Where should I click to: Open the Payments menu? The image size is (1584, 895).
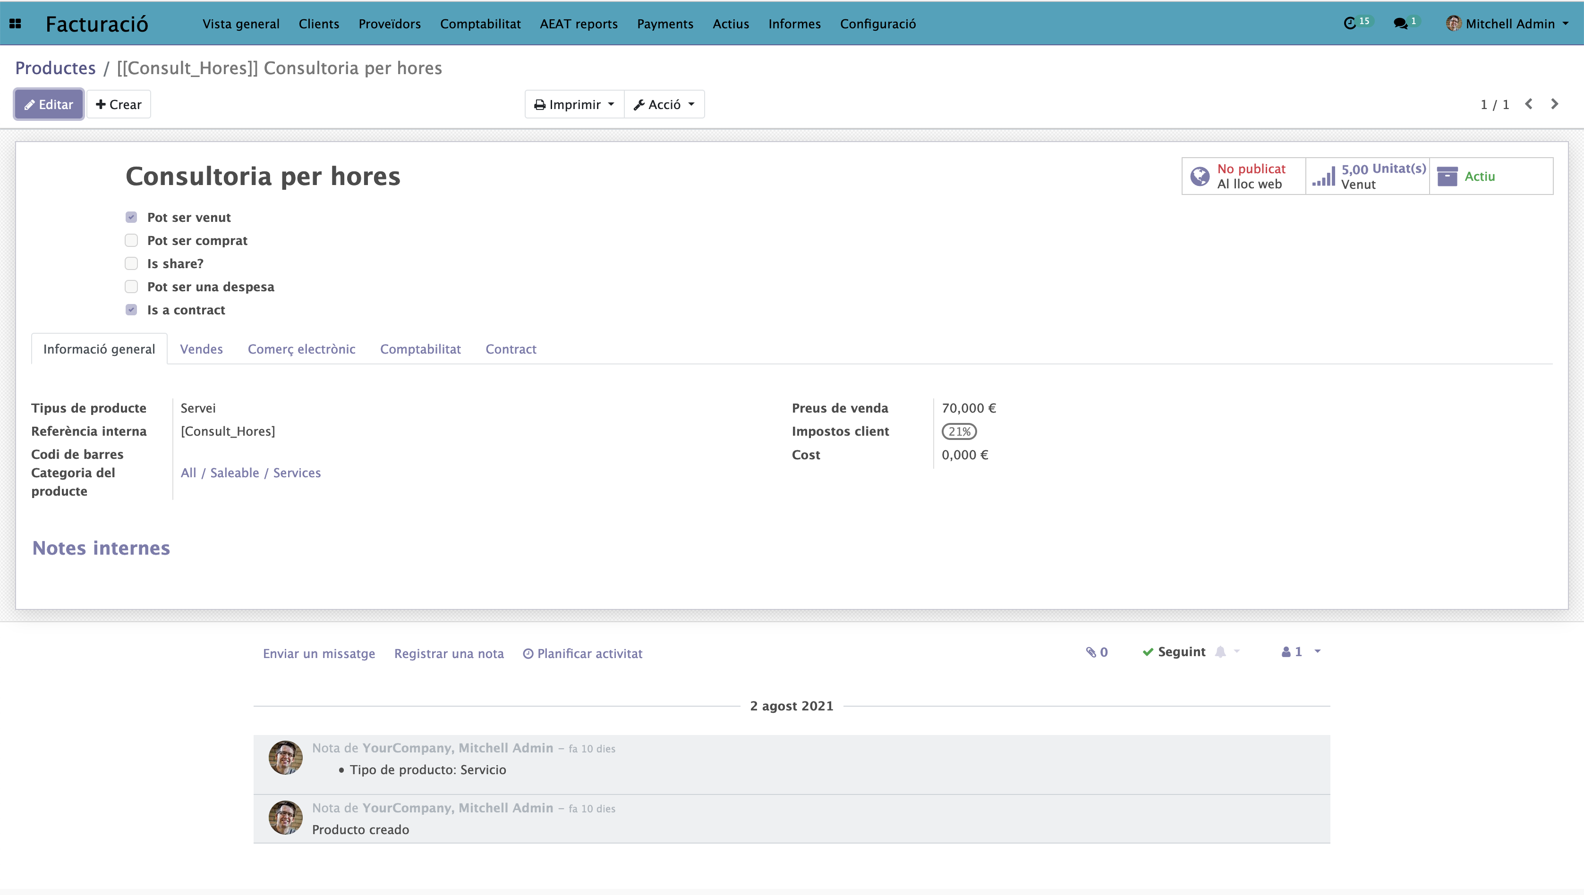664,23
